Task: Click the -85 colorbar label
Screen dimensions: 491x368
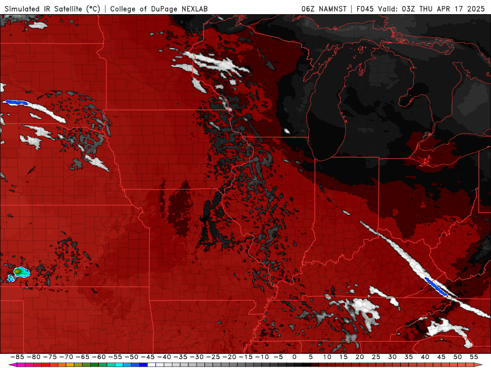Action: pos(17,357)
